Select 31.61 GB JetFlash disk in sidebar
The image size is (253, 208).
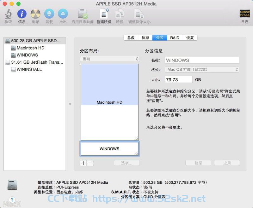pos(35,62)
